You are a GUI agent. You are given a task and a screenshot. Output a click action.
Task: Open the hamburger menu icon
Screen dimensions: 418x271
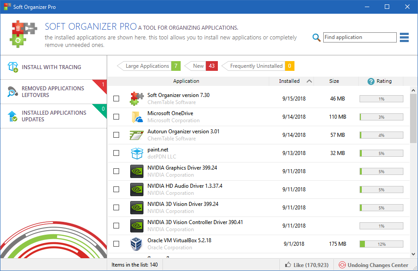(x=404, y=38)
